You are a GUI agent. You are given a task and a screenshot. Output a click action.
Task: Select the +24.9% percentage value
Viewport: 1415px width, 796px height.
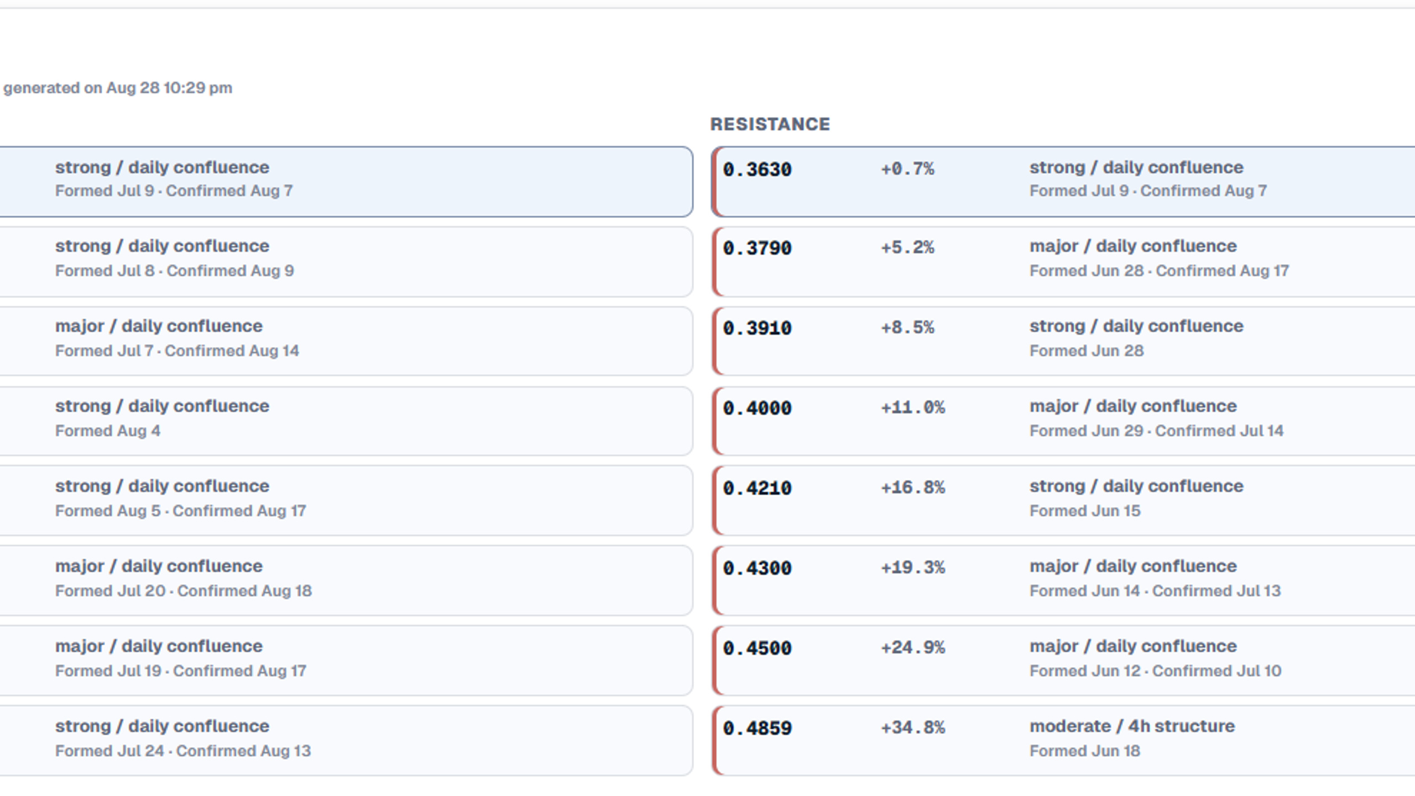[x=913, y=647]
